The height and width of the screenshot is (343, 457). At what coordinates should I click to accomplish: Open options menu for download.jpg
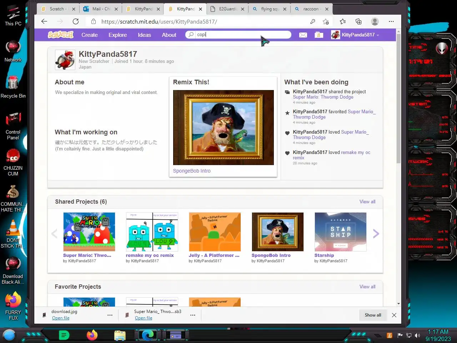[110, 315]
